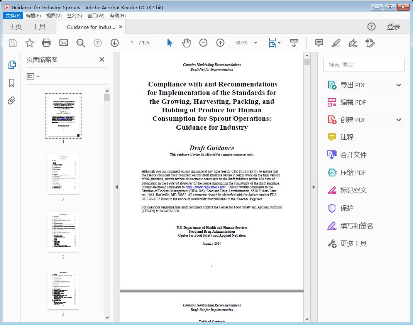Print the current PDF document

point(46,43)
